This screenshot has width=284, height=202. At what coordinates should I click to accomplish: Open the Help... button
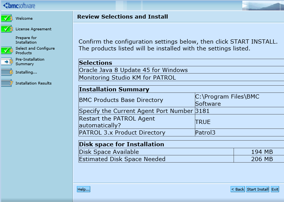coord(83,189)
